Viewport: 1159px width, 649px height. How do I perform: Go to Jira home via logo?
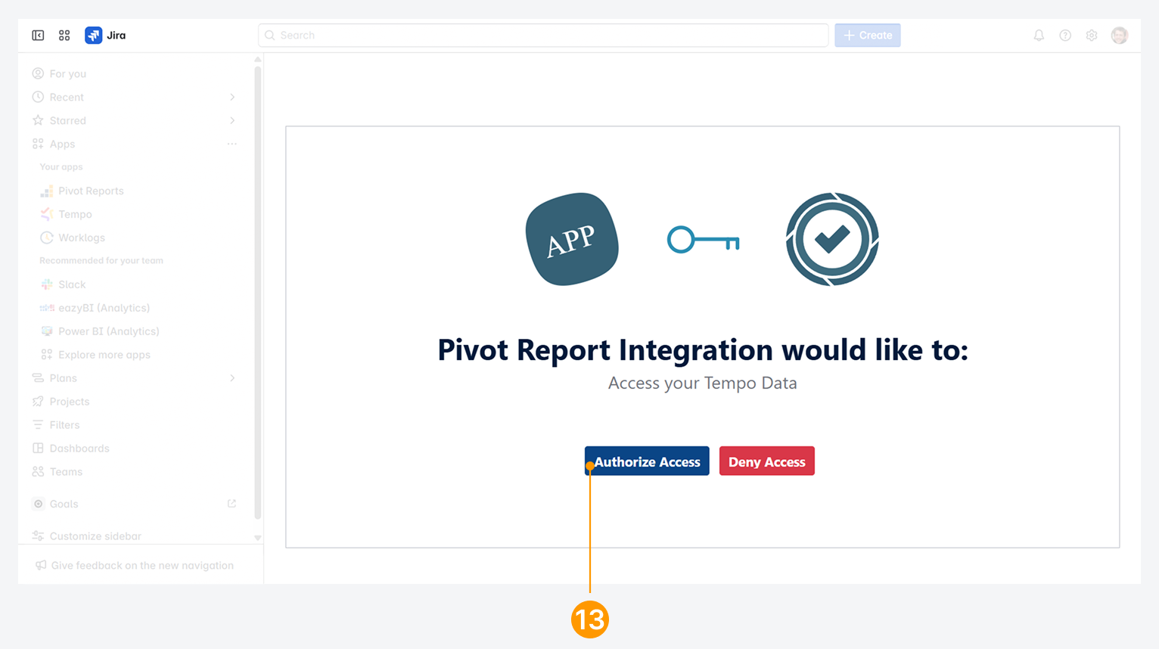click(105, 36)
